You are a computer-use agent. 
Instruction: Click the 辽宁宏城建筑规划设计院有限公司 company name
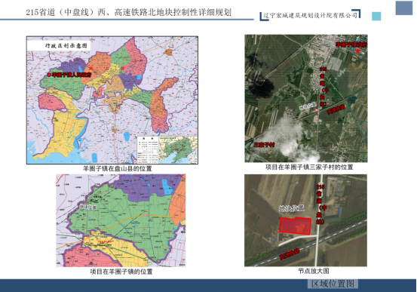click(x=311, y=15)
